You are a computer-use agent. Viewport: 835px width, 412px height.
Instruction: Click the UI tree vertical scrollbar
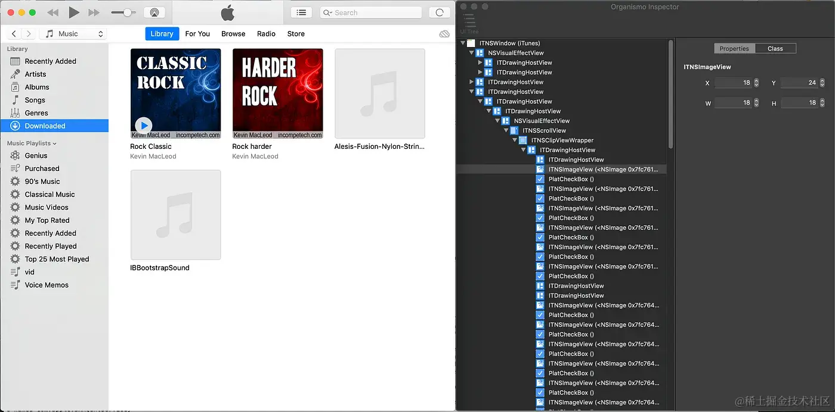pos(671,94)
